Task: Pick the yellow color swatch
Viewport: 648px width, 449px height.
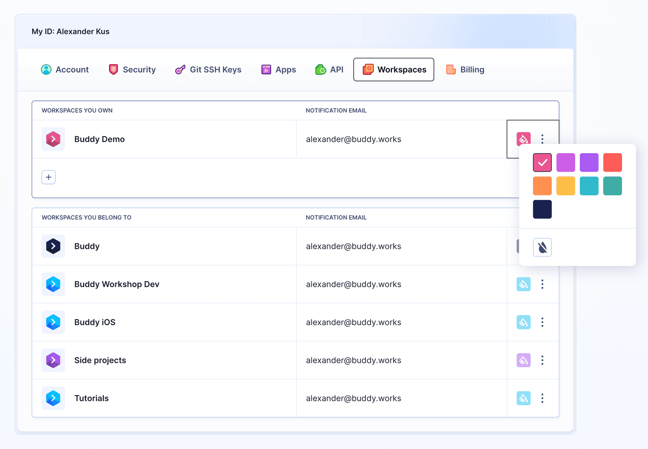Action: coord(566,186)
